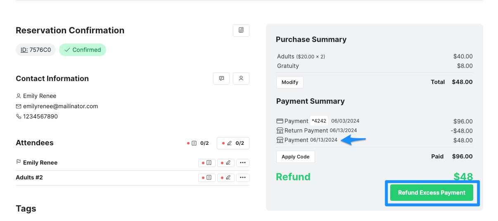Click the card number *4242 tag
Screen dimensions: 498x221
(x=319, y=121)
